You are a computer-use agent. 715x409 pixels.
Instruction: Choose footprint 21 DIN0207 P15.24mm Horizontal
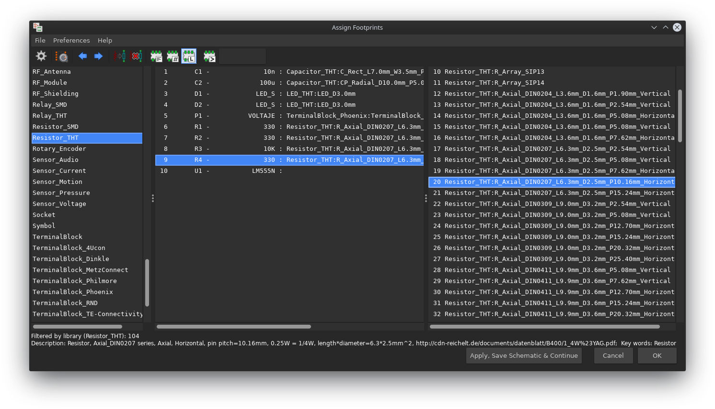click(552, 193)
